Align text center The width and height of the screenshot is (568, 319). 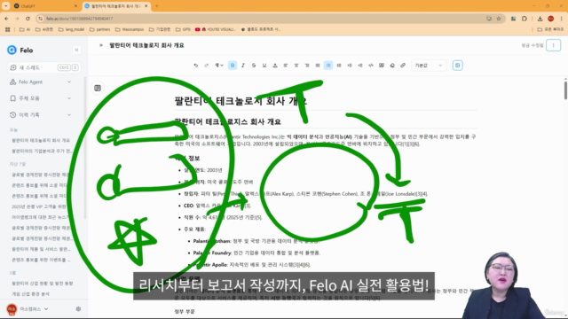296,66
